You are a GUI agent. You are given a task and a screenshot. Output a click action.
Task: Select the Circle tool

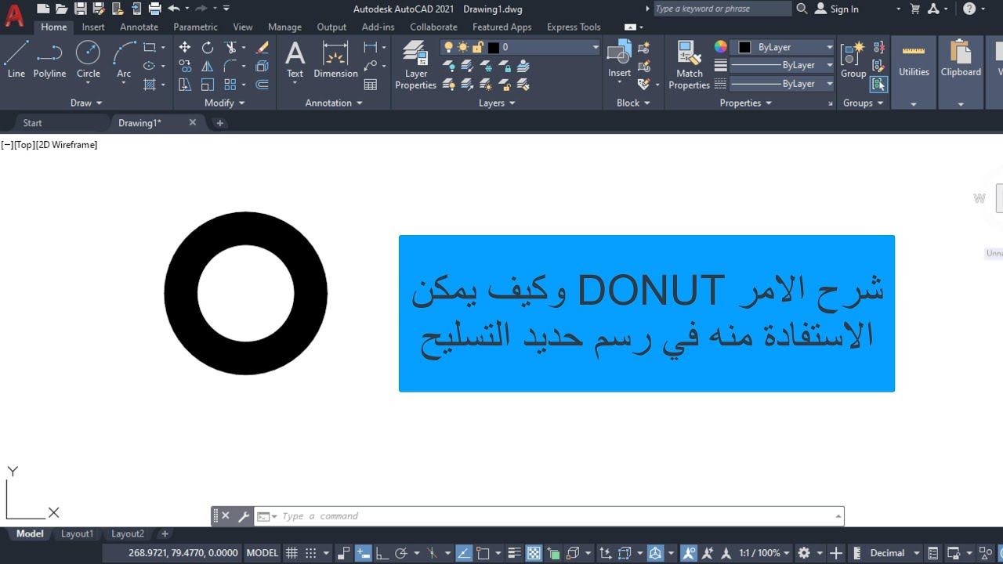(88, 60)
